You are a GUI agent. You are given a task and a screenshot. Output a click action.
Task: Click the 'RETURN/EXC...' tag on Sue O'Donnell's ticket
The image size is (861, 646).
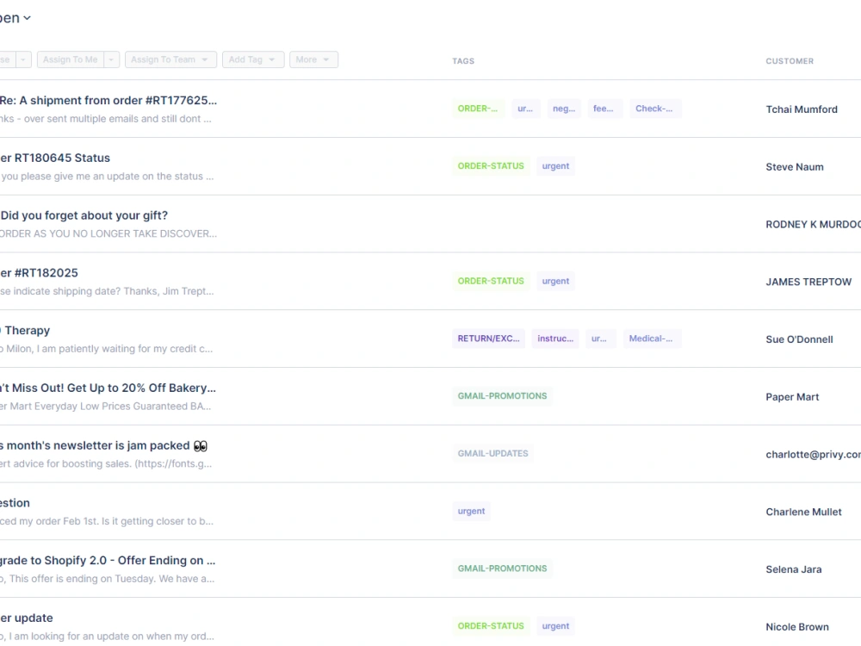(489, 339)
